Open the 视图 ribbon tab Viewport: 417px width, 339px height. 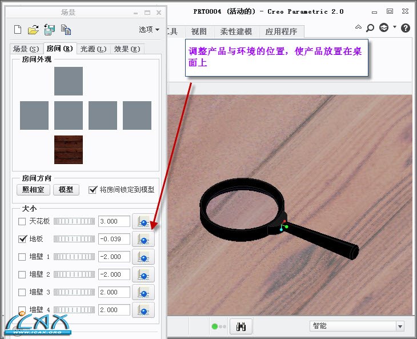pos(199,31)
